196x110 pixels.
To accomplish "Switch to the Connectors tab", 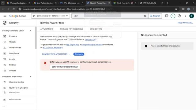I will point(96,29).
